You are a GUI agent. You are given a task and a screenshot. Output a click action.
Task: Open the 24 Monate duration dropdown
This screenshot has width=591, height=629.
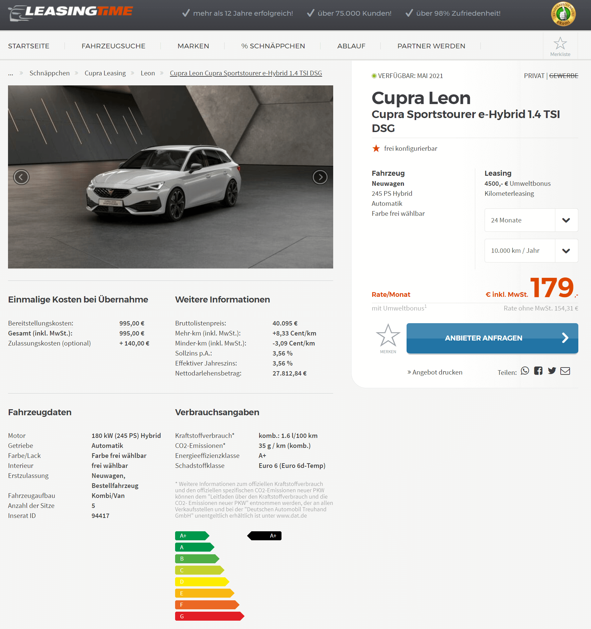point(531,220)
